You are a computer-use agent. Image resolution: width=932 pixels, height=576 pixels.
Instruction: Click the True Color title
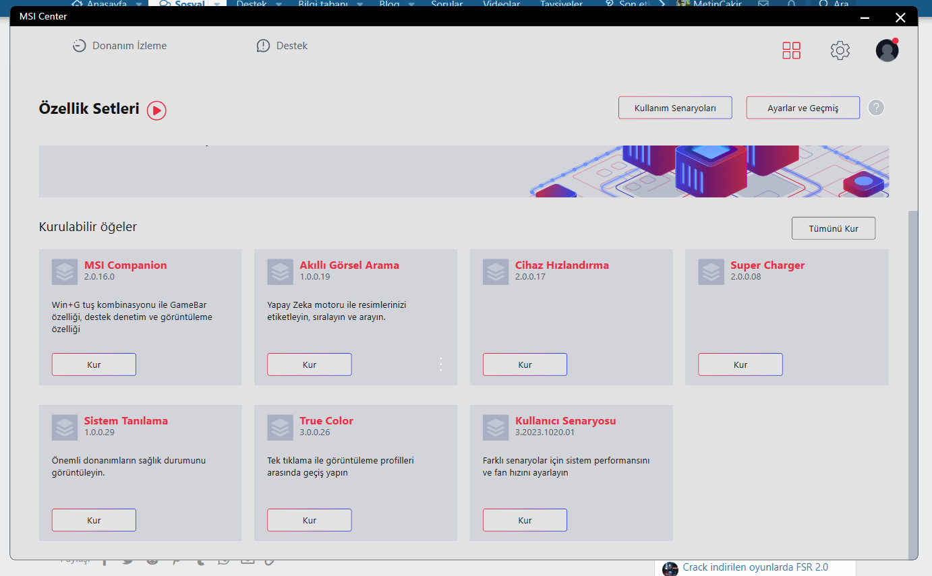pyautogui.click(x=326, y=421)
